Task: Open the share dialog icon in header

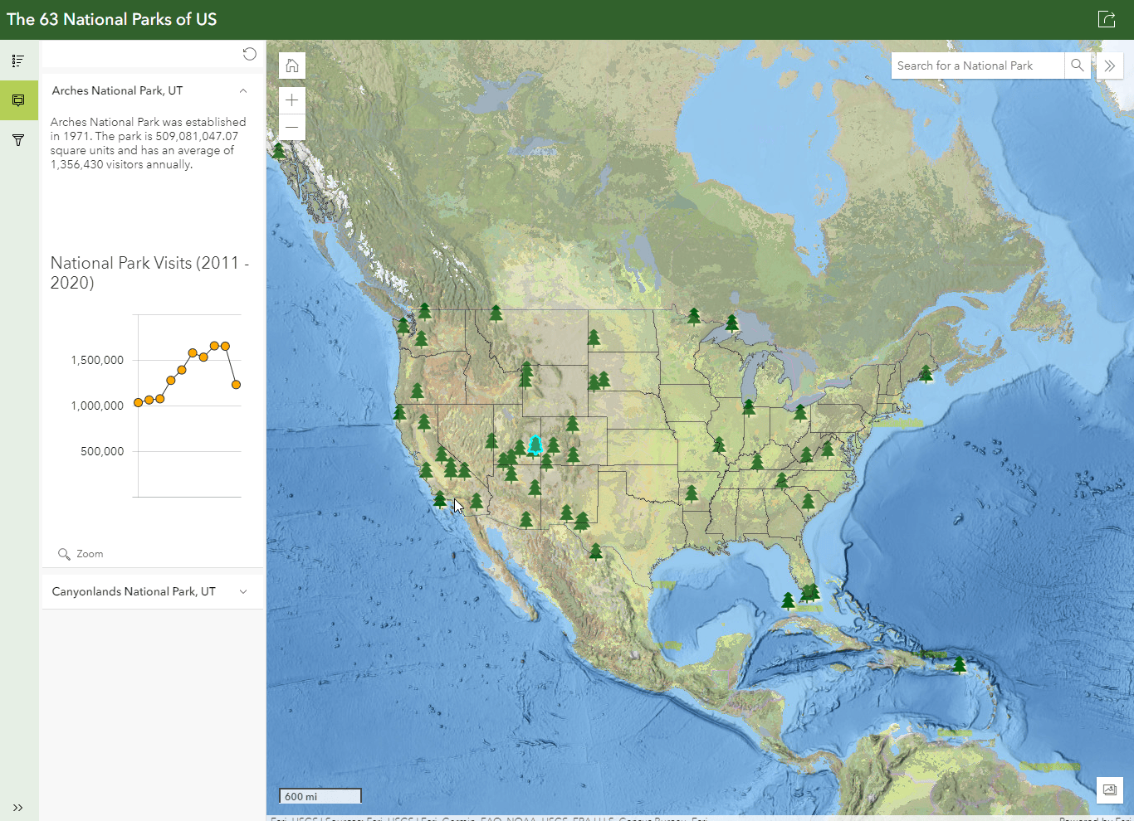Action: tap(1107, 19)
